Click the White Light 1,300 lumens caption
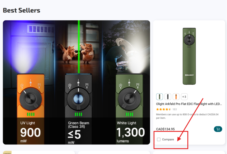227x154 pixels. tap(131, 132)
